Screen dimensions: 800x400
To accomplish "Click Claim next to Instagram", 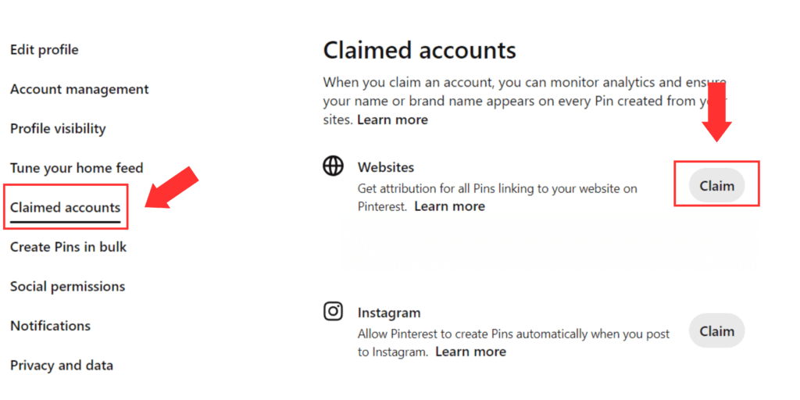I will [x=717, y=331].
